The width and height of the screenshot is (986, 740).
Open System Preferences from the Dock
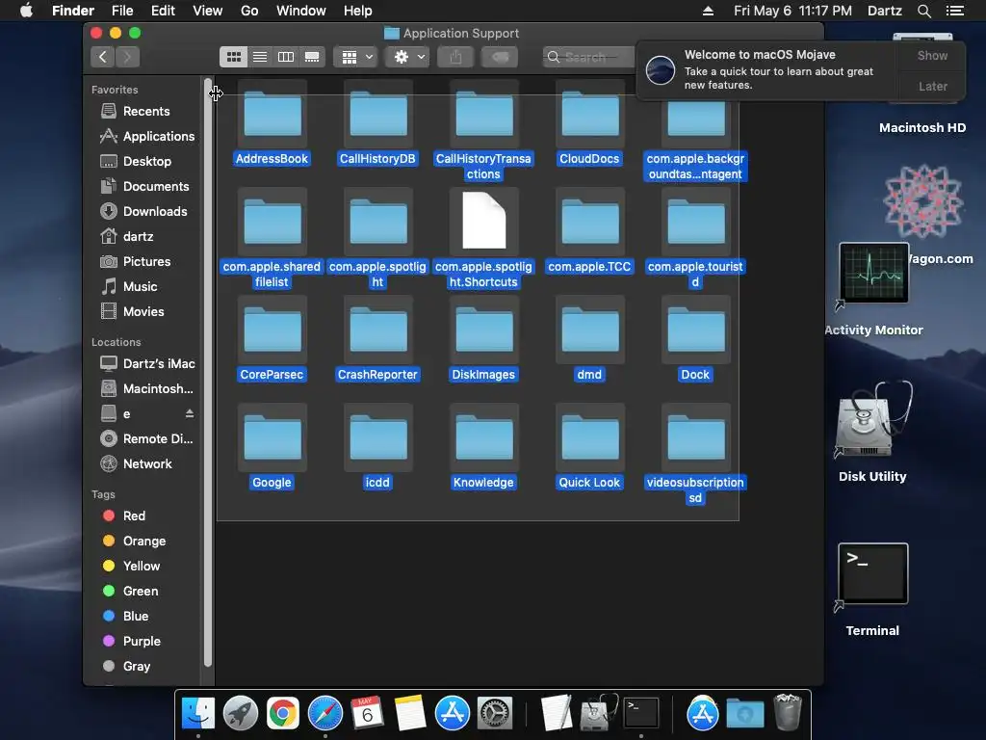[495, 713]
